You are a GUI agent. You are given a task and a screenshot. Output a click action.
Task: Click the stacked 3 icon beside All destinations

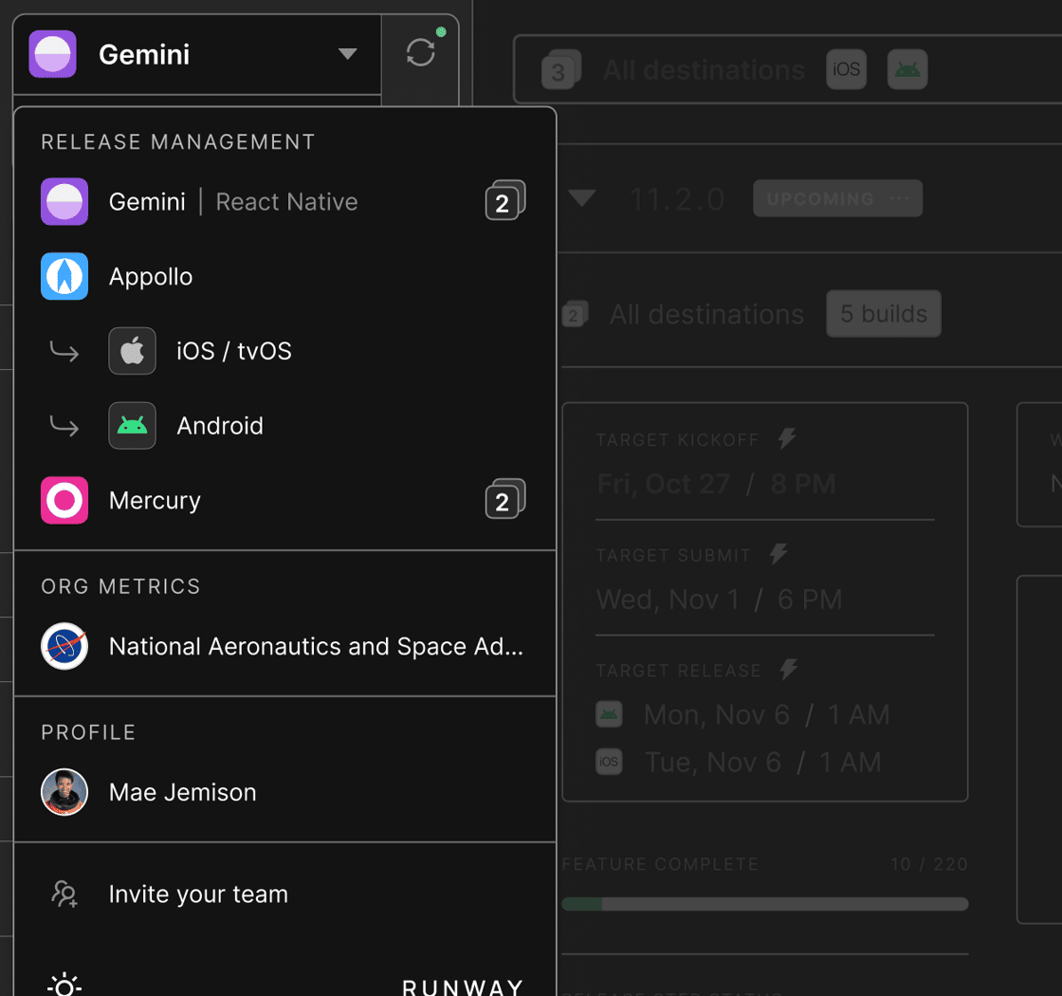coord(561,69)
